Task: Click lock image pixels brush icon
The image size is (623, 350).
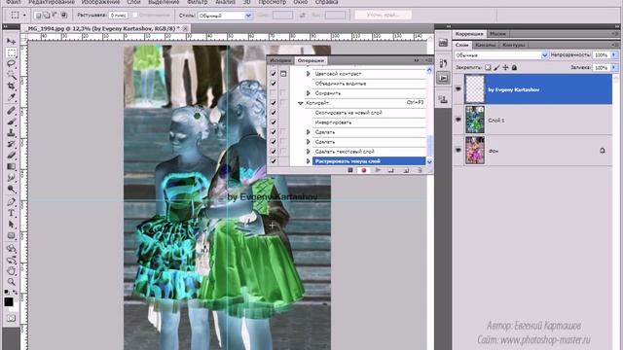Action: (x=496, y=68)
